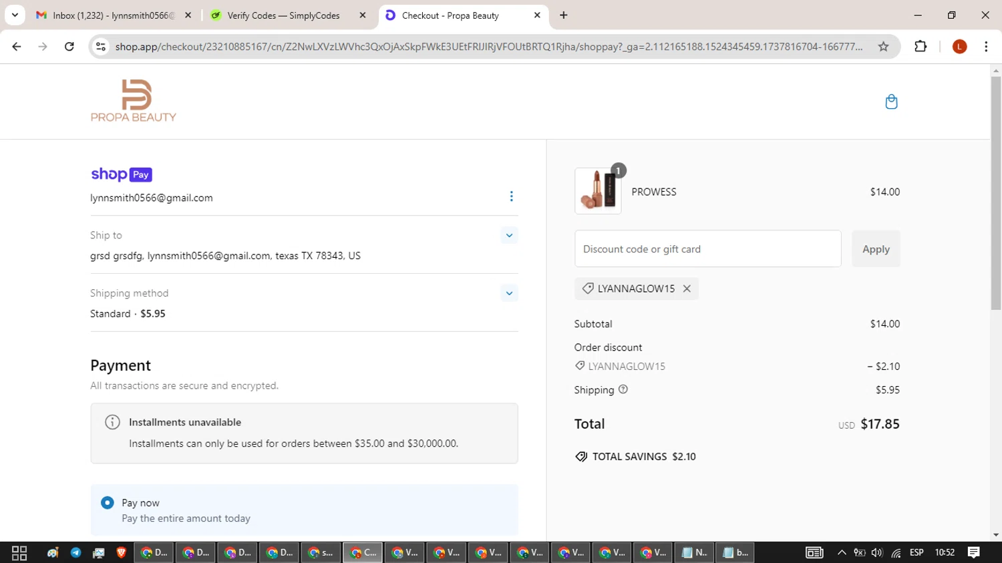Open the cart bag icon
Image resolution: width=1002 pixels, height=563 pixels.
(891, 102)
